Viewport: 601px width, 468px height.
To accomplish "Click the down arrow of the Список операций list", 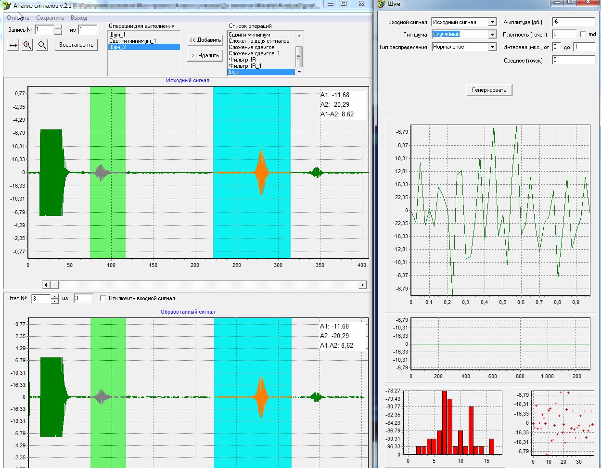I will [300, 72].
